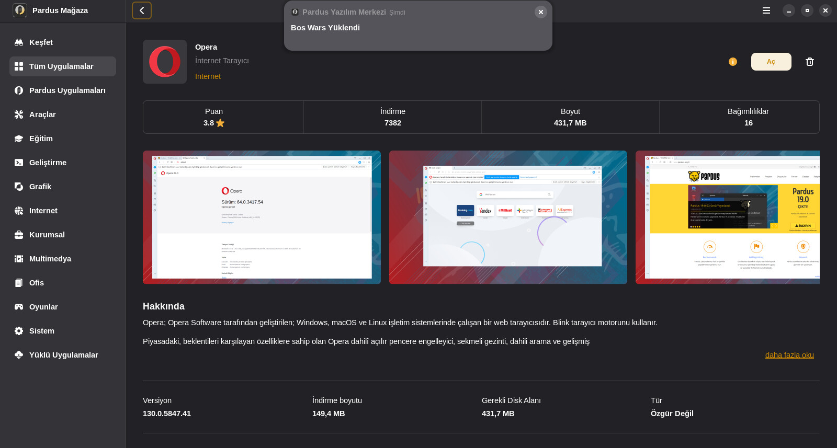Click the Pardus Mağaza logo icon
837x448 pixels.
pos(20,10)
